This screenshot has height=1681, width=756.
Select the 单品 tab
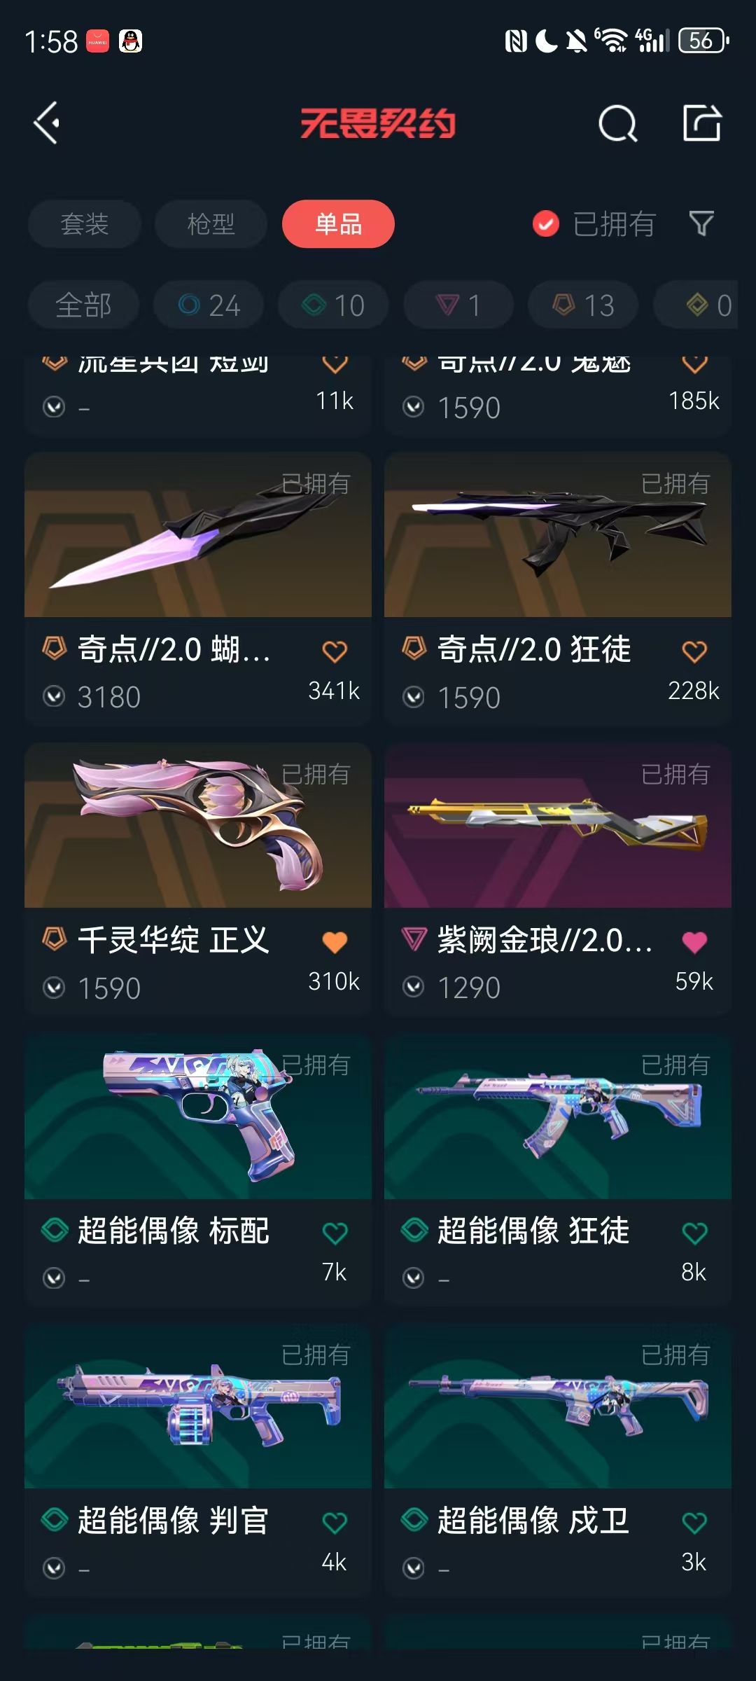point(338,224)
